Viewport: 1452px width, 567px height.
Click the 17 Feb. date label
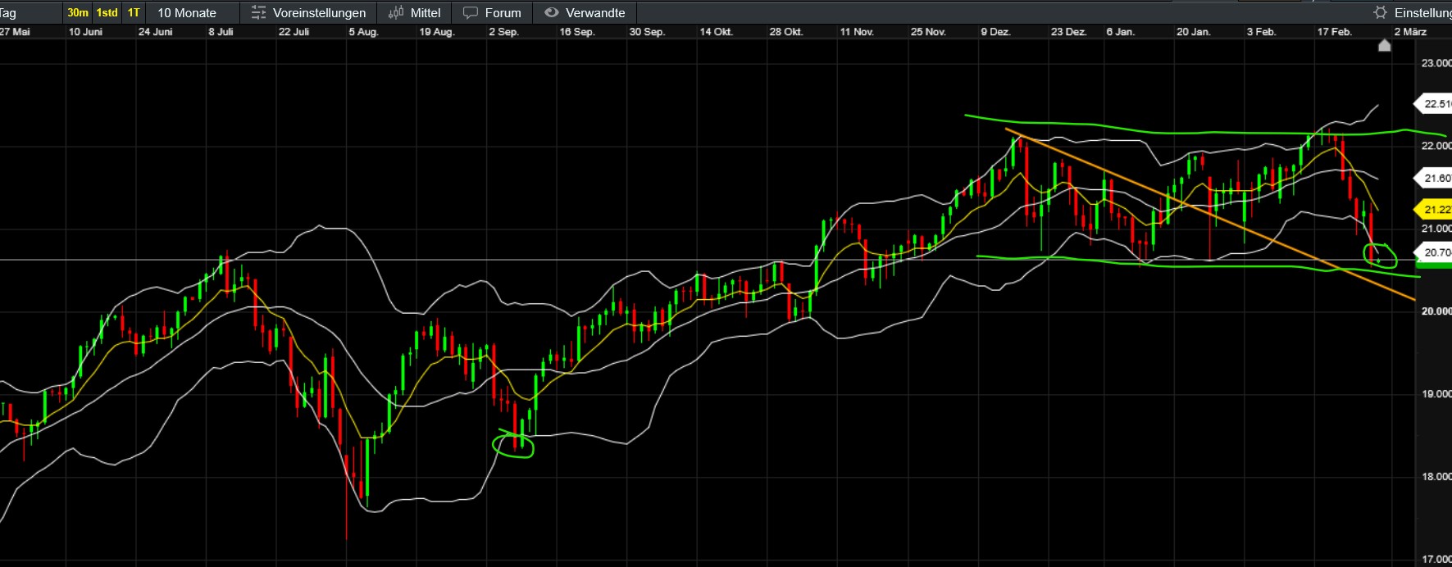(x=1334, y=32)
